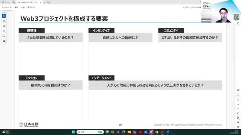Choose the Select arrow tool
Image resolution: width=241 pixels, height=135 pixels.
4,16
